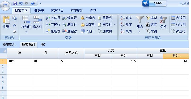Image resolution: width=191 pixels, height=99 pixels.
Task: Open the 其他 dropdown menu
Action: click(x=88, y=31)
